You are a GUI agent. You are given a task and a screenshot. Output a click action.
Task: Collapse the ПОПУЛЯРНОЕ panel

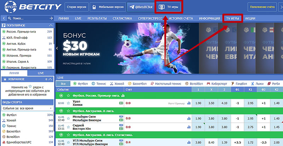click(x=51, y=25)
